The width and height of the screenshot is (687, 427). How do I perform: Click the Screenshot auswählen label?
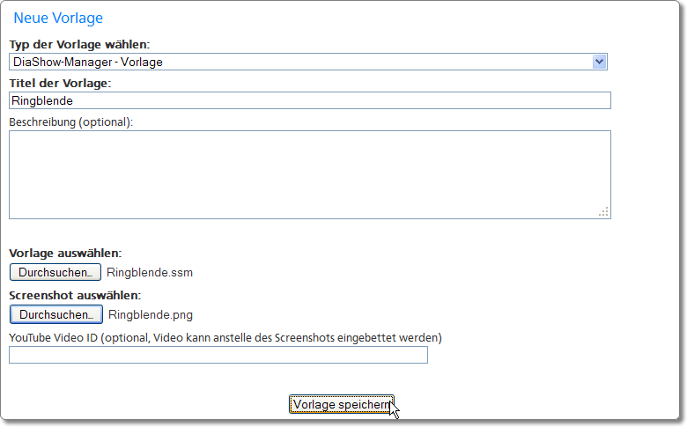point(75,296)
